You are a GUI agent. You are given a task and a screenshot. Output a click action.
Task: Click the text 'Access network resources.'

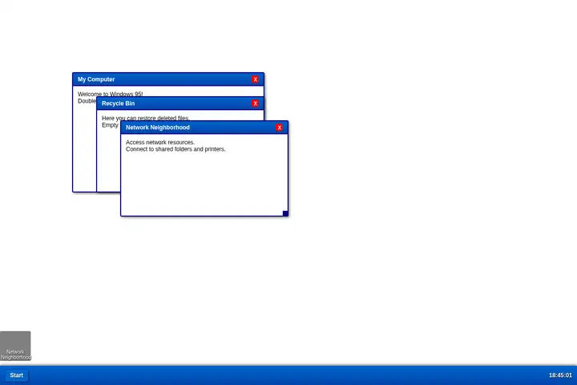pyautogui.click(x=160, y=142)
